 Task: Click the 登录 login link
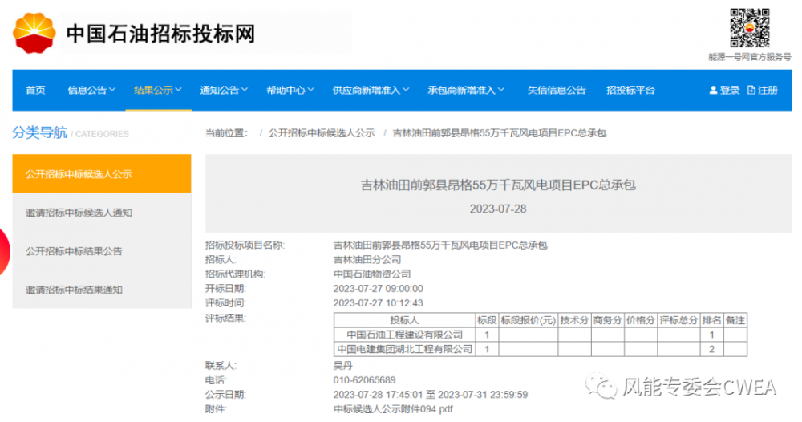tap(730, 90)
